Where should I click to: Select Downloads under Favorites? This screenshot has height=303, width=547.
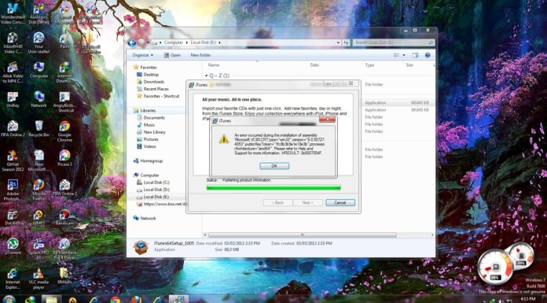click(x=154, y=82)
